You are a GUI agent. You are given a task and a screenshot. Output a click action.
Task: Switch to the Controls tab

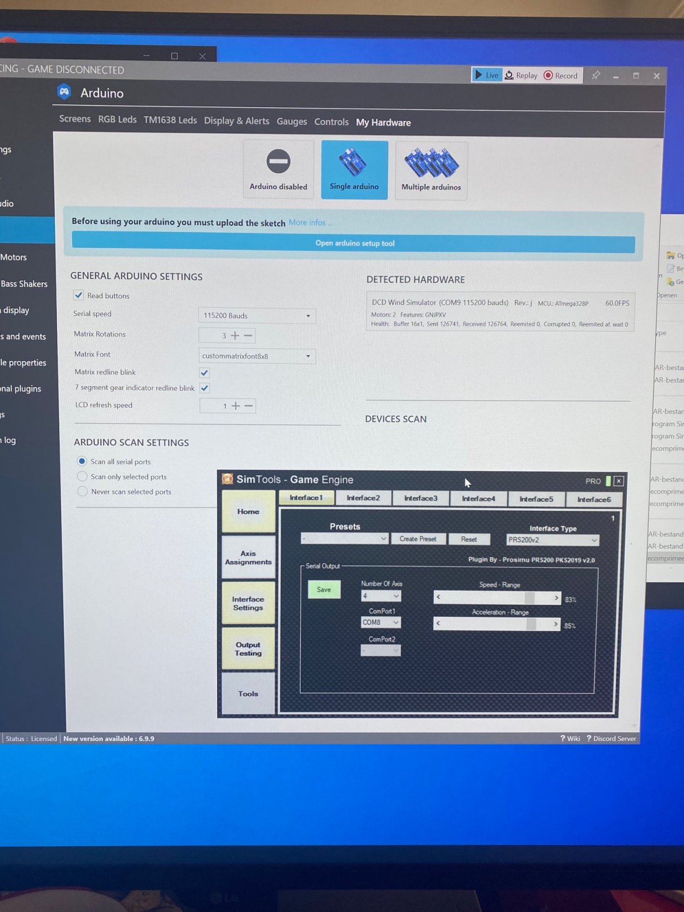pos(331,122)
